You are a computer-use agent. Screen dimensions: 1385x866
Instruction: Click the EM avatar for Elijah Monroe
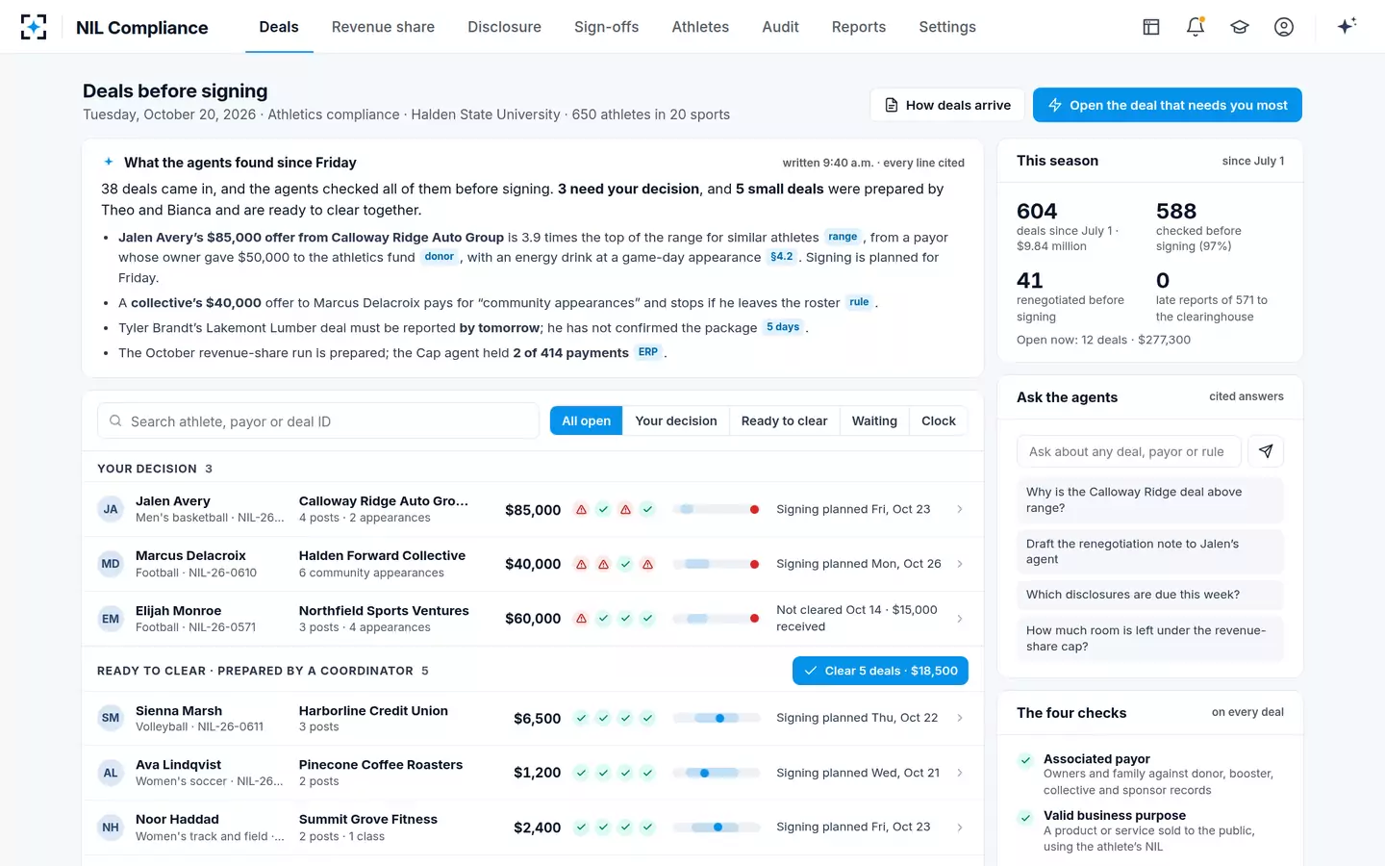[111, 619]
